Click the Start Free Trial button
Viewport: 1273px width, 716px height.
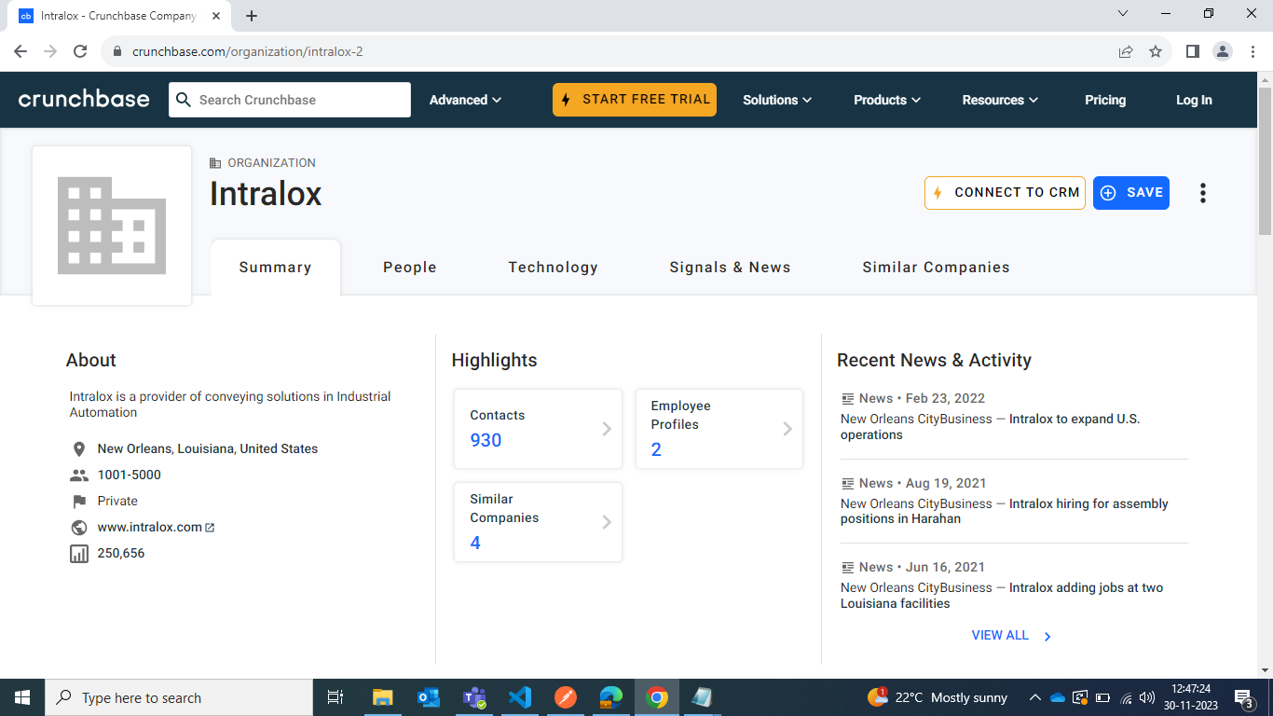[635, 100]
